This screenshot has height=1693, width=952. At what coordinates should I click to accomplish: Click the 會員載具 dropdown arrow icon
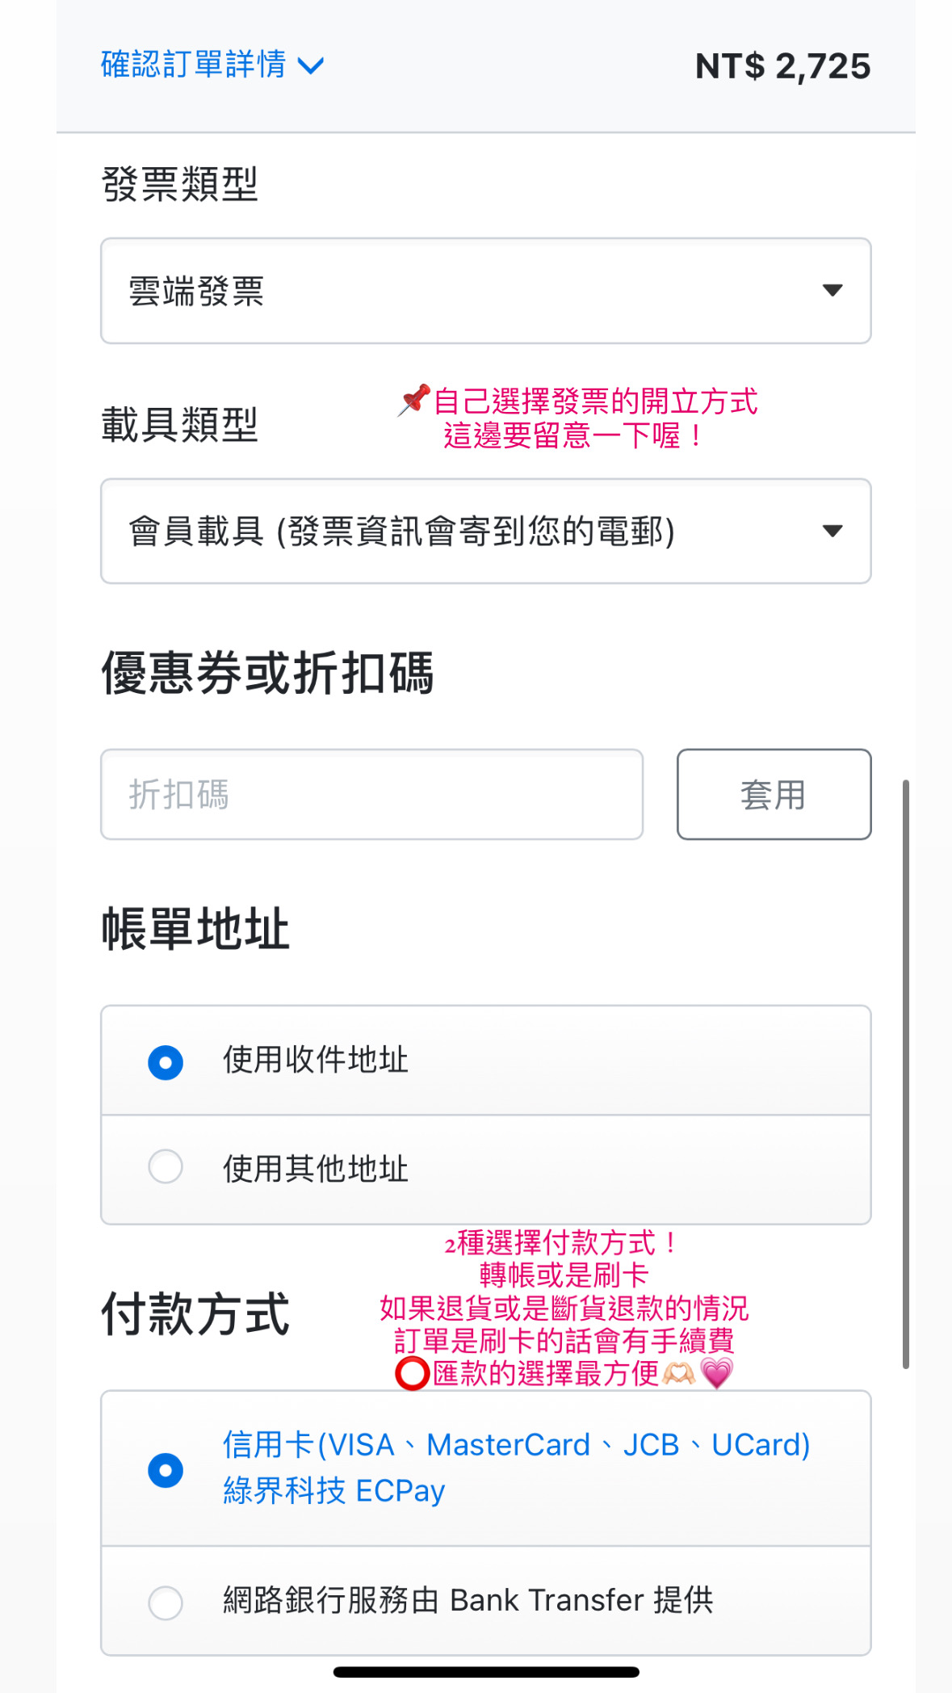coord(832,531)
